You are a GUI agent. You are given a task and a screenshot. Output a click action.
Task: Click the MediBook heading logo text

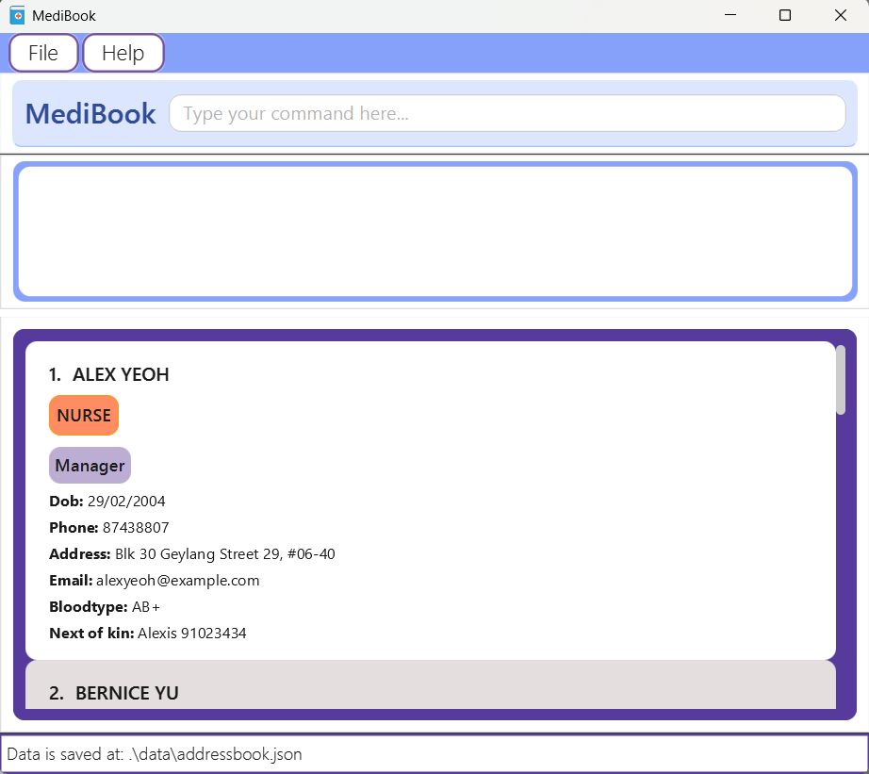[x=90, y=114]
